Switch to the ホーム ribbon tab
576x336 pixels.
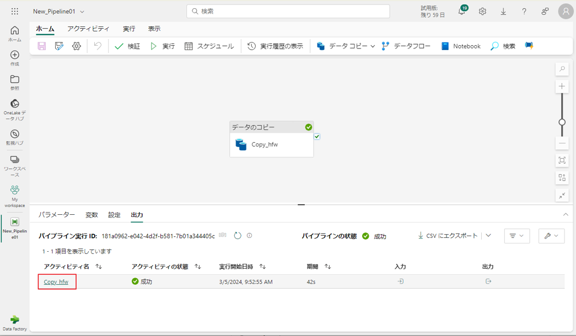coord(45,29)
